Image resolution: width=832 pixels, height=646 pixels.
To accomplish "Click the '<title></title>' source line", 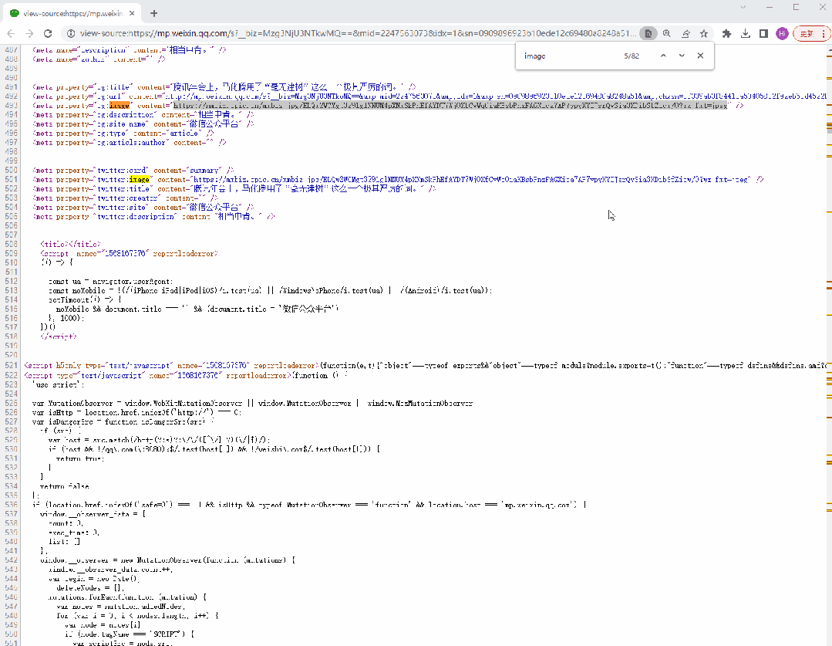I will coord(71,245).
